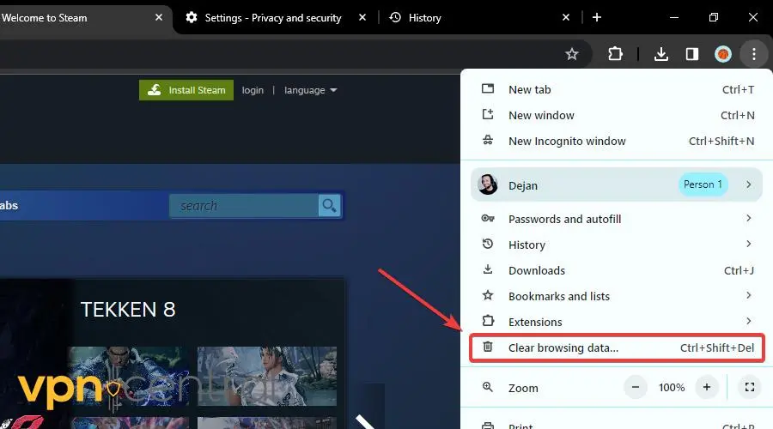
Task: Click the Person 1 badge
Action: pos(703,184)
